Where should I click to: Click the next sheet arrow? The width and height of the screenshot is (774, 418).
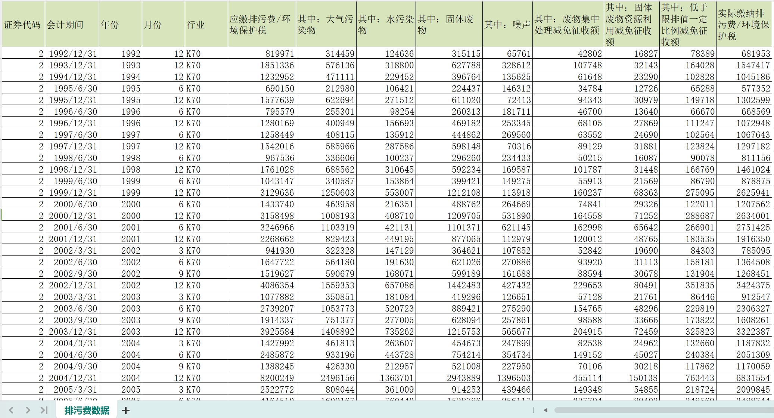pyautogui.click(x=28, y=410)
